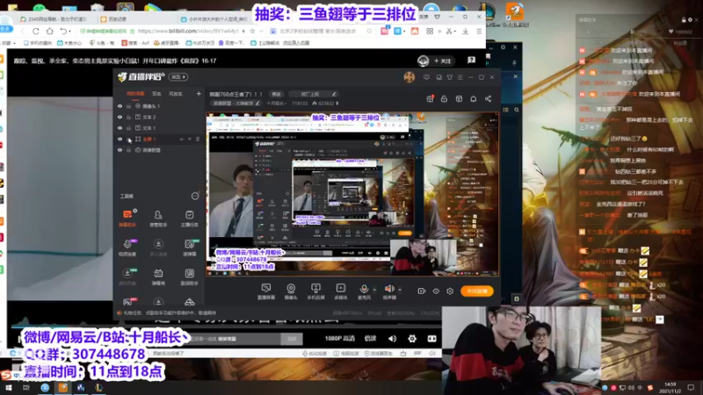
Task: Add a 摄像头 camera source
Action: (291, 291)
